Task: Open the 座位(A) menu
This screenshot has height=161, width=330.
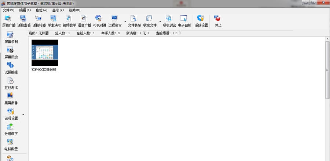Action: tap(41, 10)
